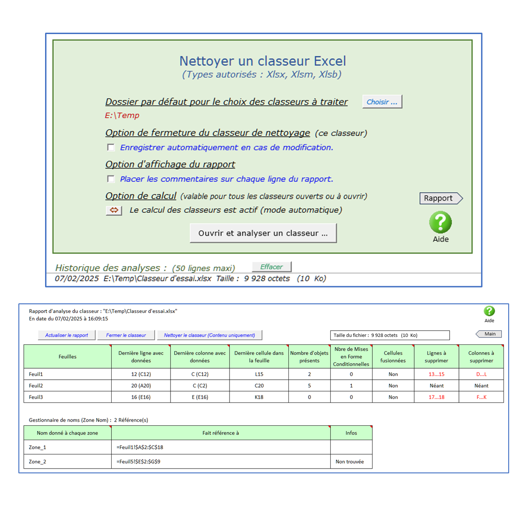
Task: Check 'Placer les commentaires' option
Action: pyautogui.click(x=111, y=179)
